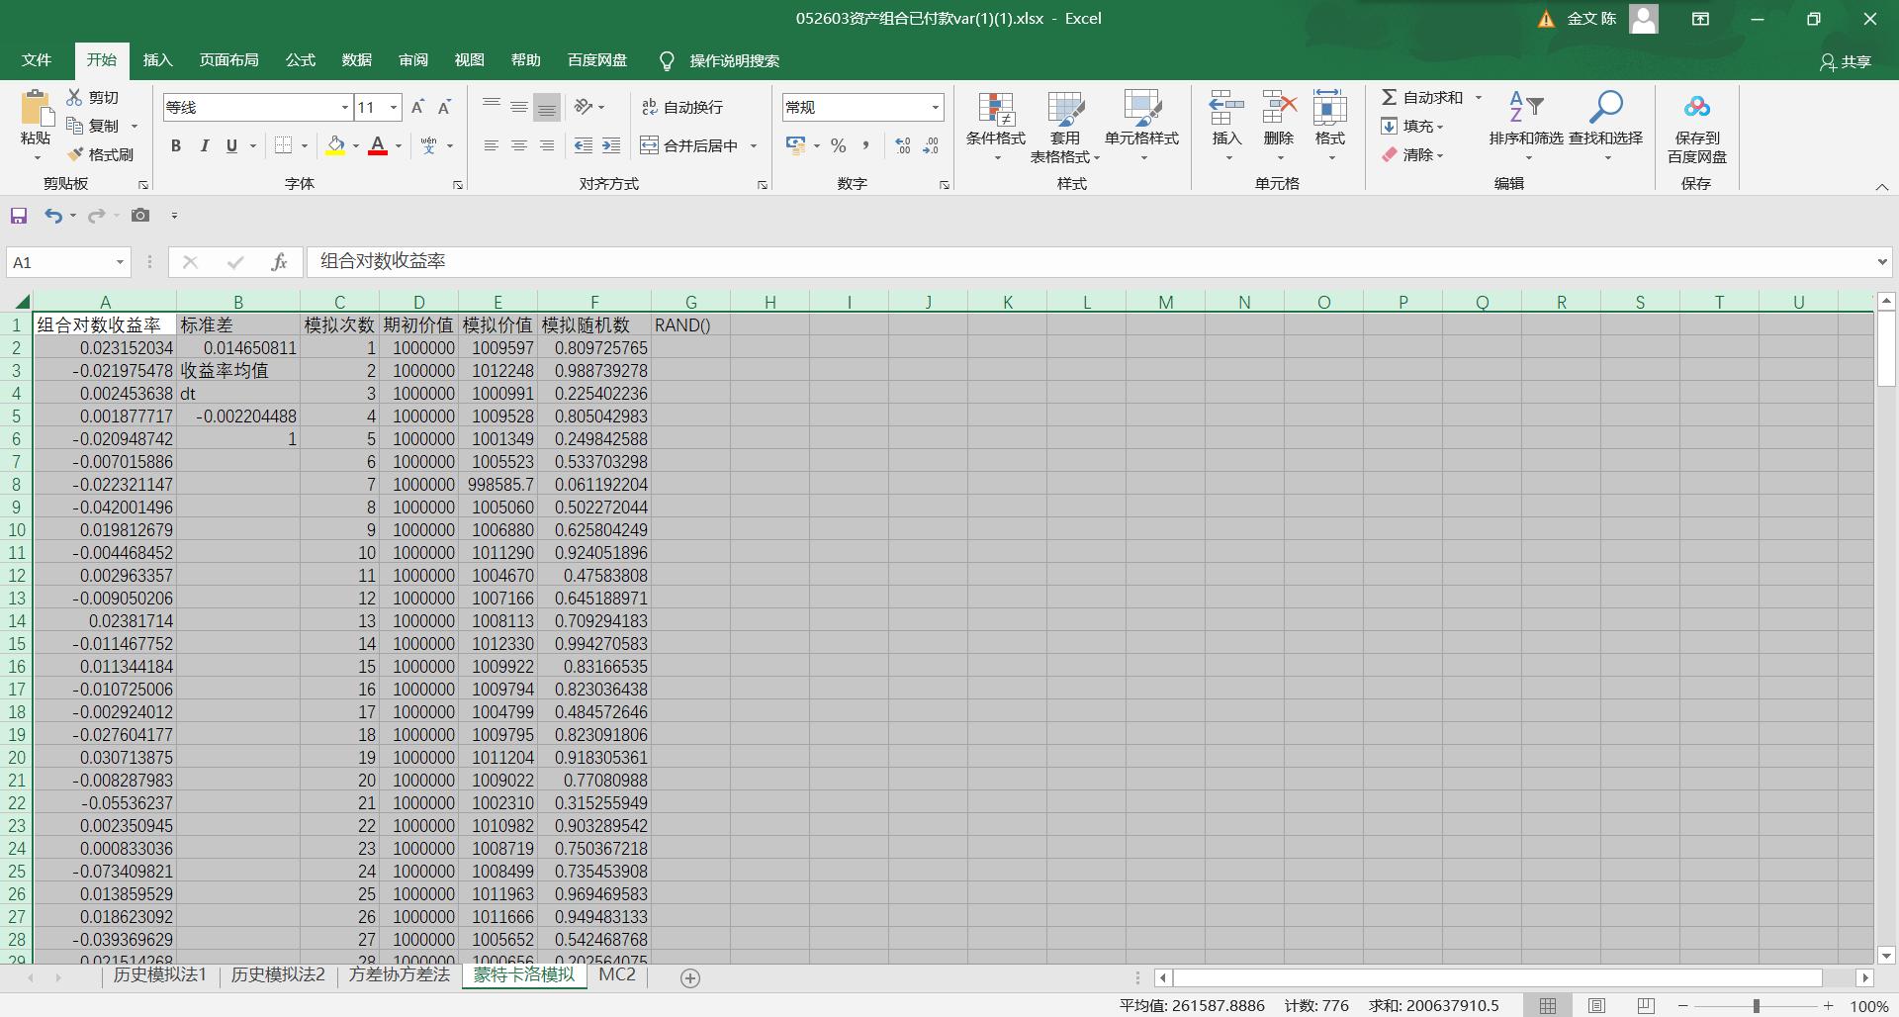Click the Share button
This screenshot has width=1899, height=1017.
(x=1846, y=61)
